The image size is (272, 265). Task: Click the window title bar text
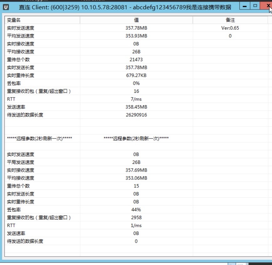pos(125,7)
